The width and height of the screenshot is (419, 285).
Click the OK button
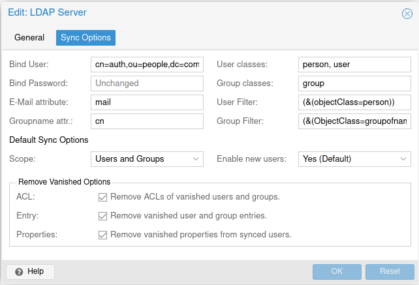pyautogui.click(x=337, y=272)
